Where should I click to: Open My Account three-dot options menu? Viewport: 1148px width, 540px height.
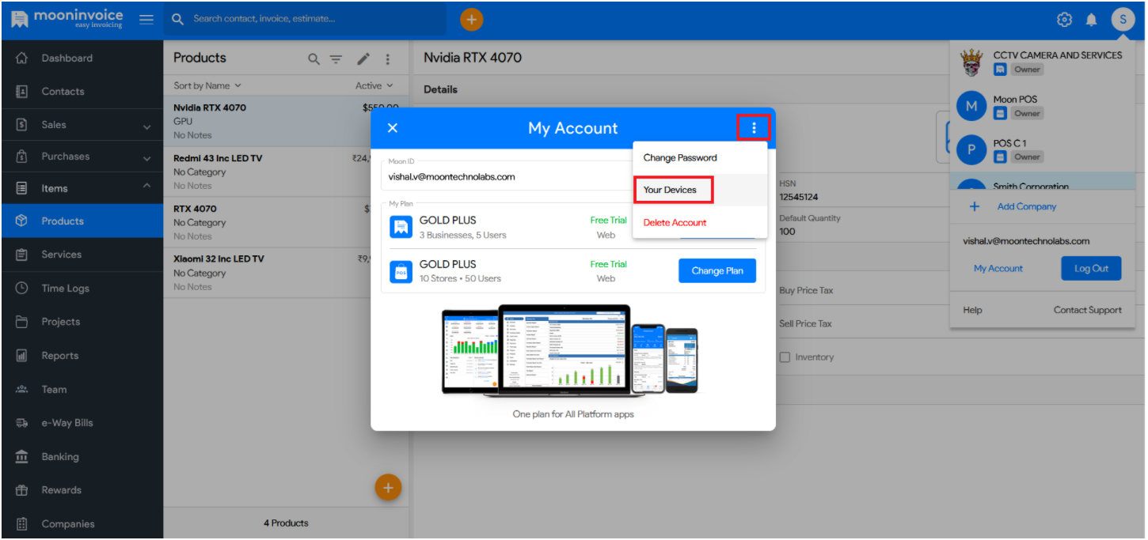tap(754, 127)
